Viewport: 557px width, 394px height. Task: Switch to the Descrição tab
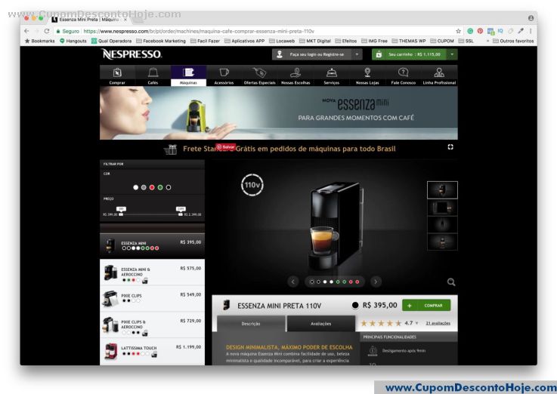point(251,324)
